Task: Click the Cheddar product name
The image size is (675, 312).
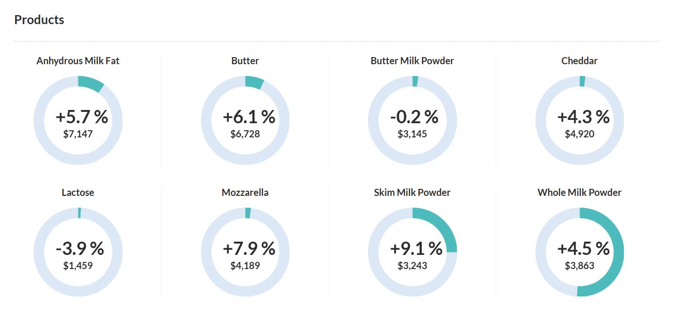Action: point(579,61)
